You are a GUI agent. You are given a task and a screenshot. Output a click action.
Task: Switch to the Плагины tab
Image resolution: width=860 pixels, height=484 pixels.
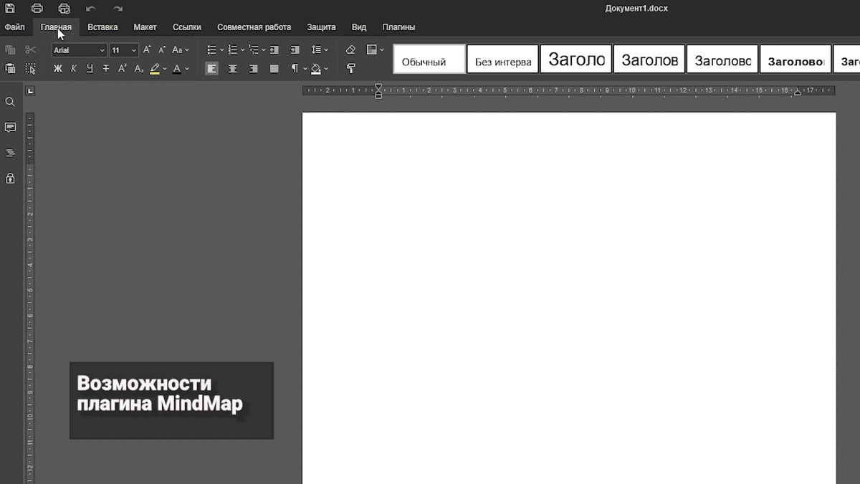pos(398,27)
